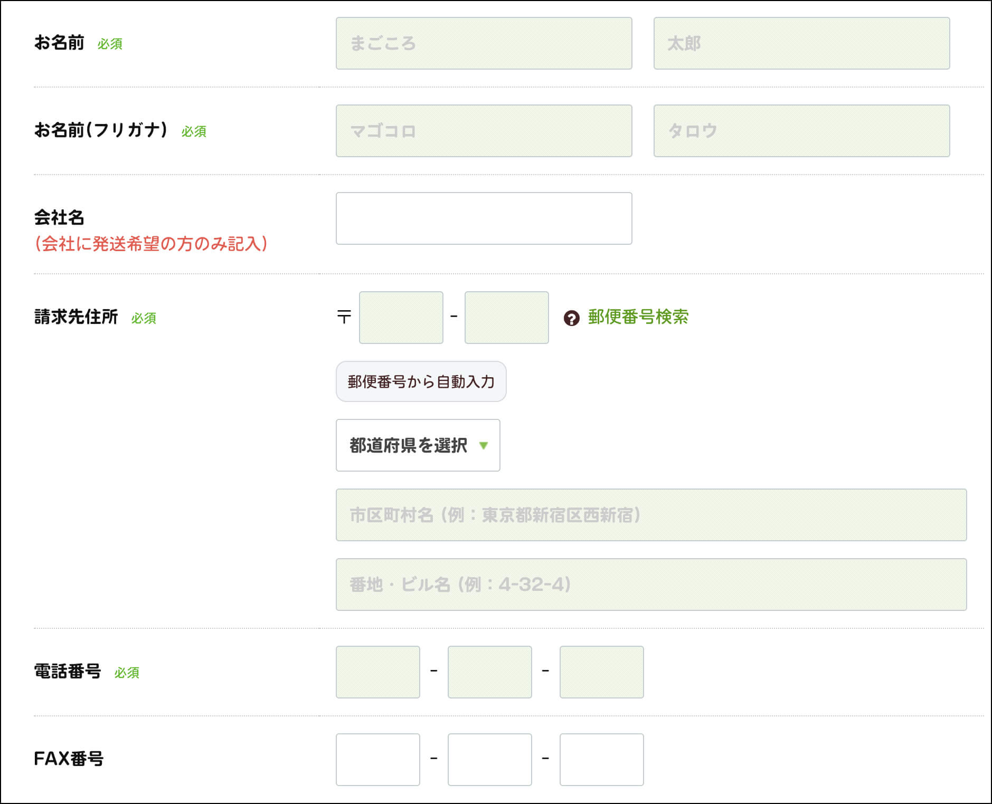Image resolution: width=992 pixels, height=804 pixels.
Task: Click the middle 電話番号 box
Action: click(489, 672)
